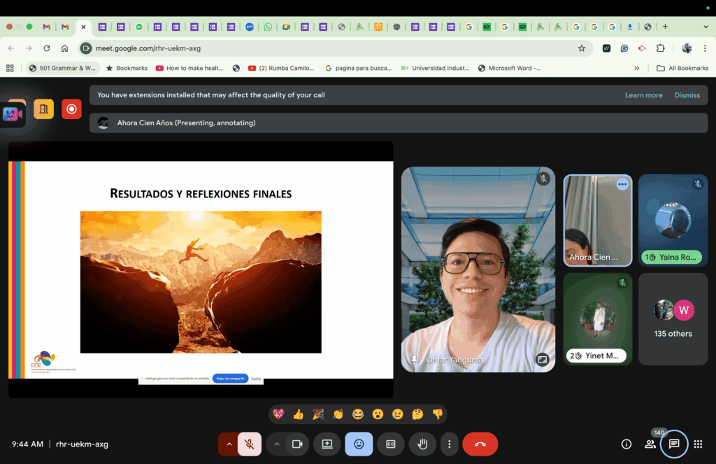Open the three-dot more options menu
716x464 pixels.
[450, 444]
